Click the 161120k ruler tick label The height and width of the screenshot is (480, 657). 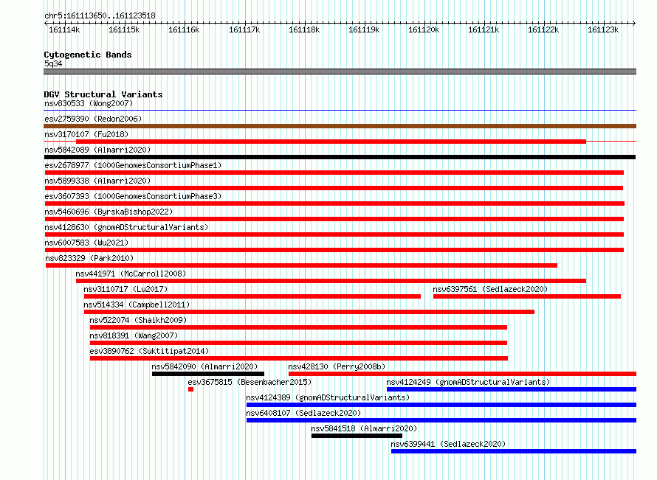click(x=424, y=29)
